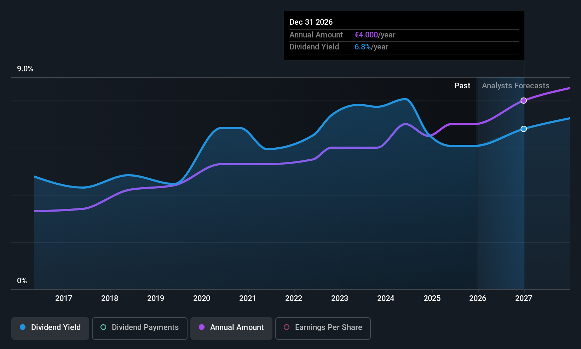Click the 6.8%/year Dividend Yield value
This screenshot has height=349, width=581.
[x=363, y=47]
